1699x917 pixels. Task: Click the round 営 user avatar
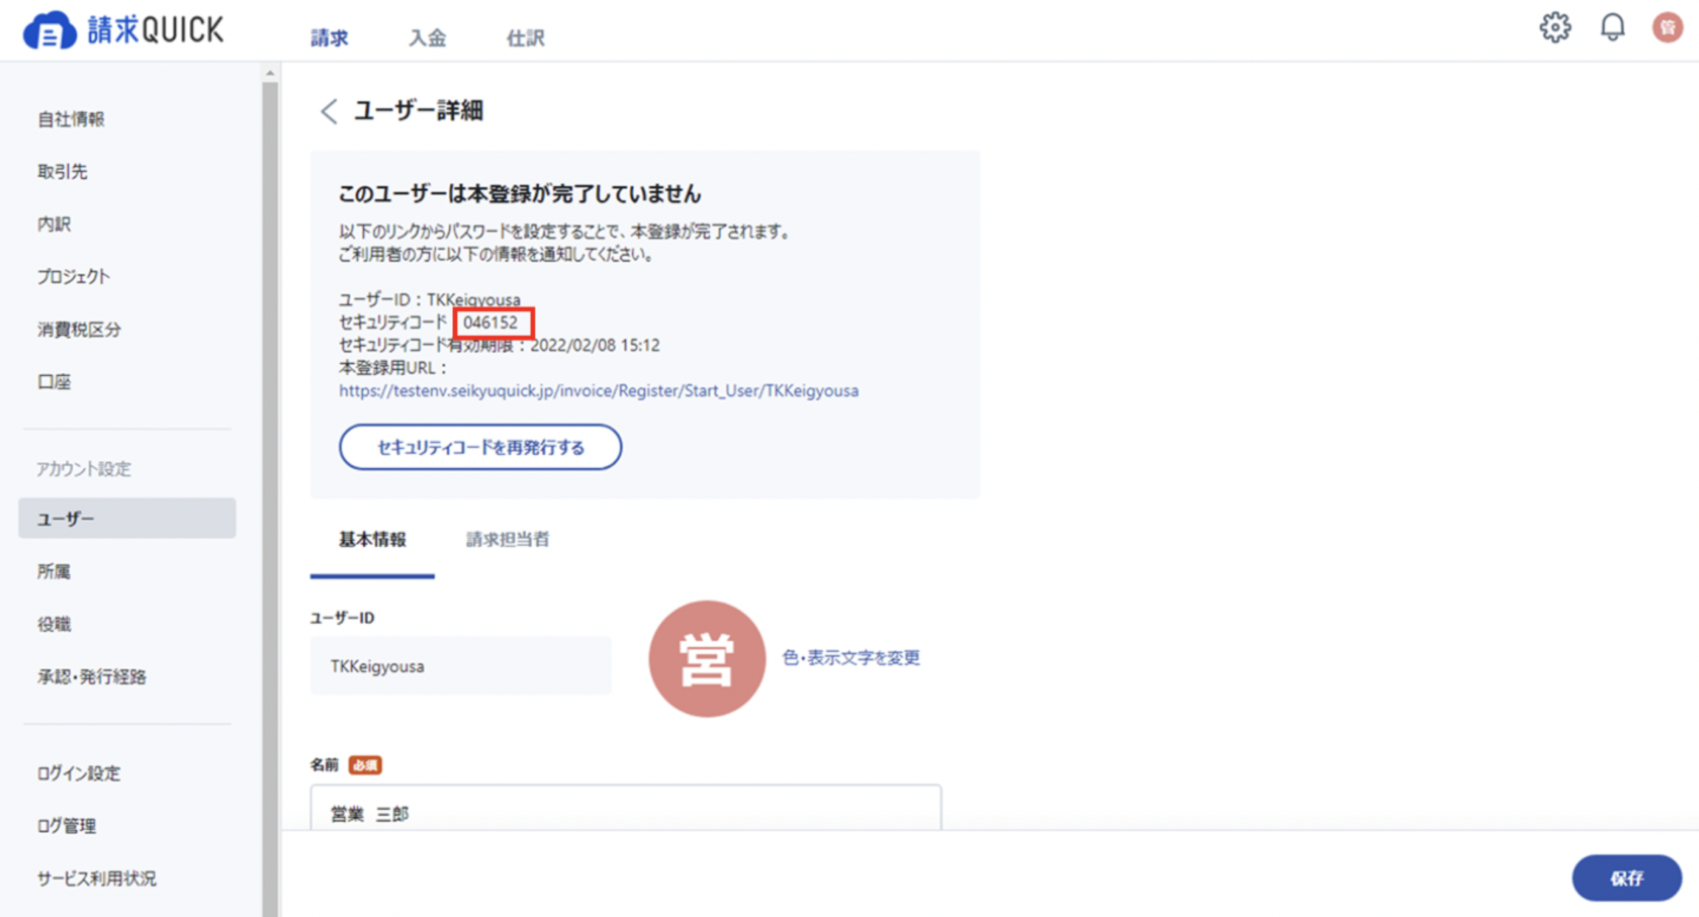pyautogui.click(x=707, y=659)
